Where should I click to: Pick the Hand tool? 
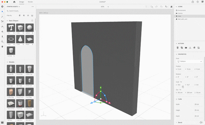tap(2, 47)
